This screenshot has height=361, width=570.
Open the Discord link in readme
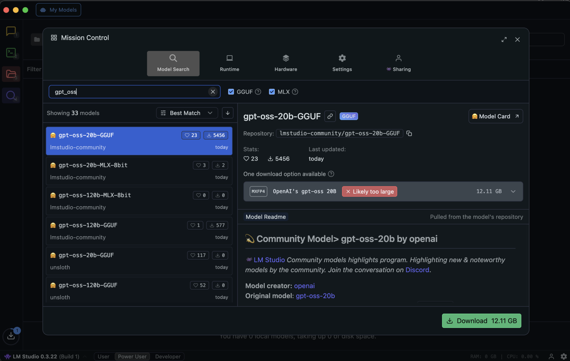(417, 270)
